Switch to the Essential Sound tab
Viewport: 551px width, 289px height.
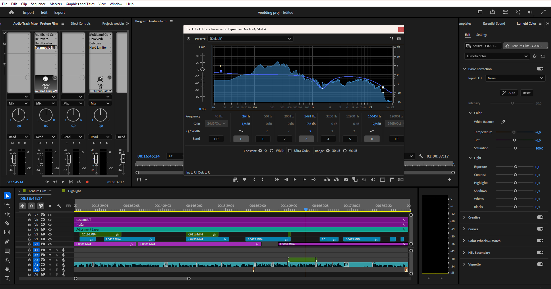494,23
